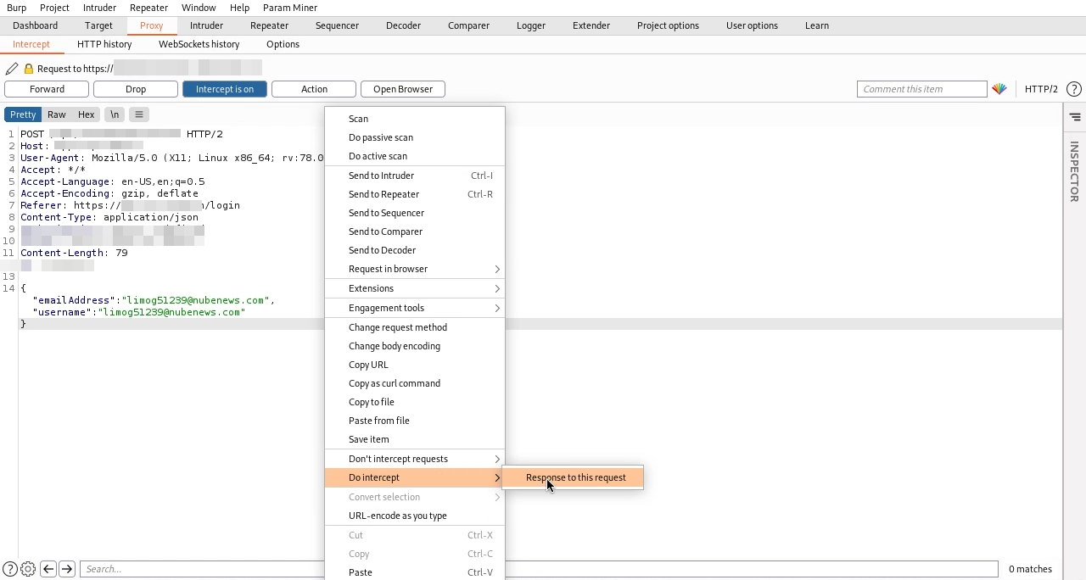This screenshot has height=580, width=1086.
Task: Toggle the 'Intercept is on' button
Action: pos(224,89)
